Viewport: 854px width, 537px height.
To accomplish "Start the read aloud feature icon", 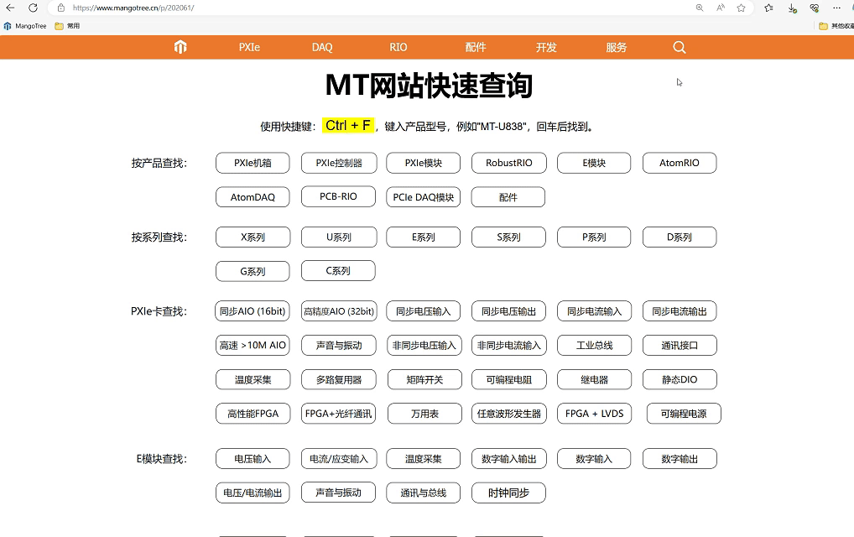I will coord(721,8).
